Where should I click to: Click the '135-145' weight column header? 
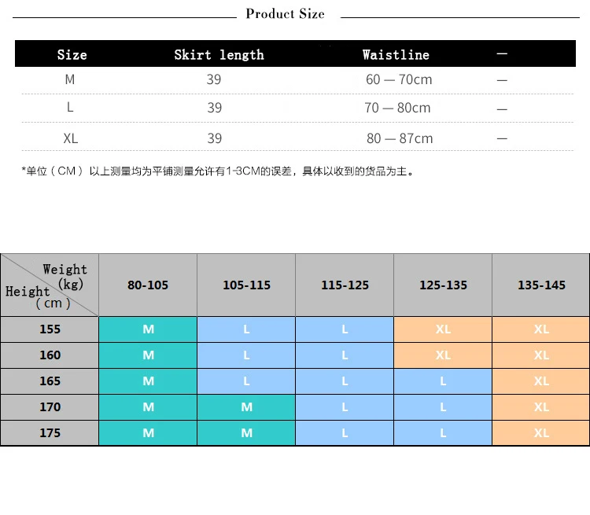(541, 285)
